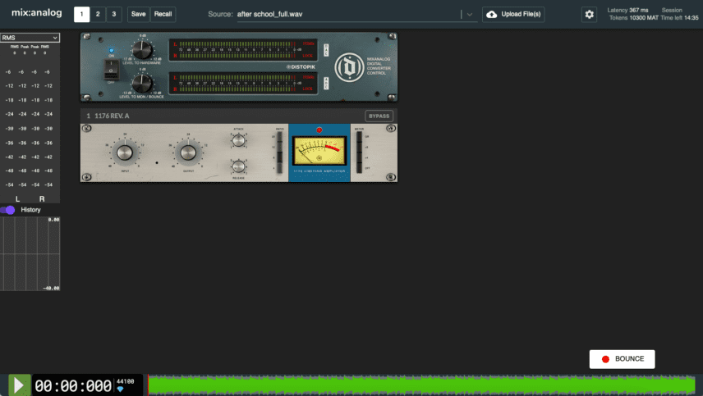
Task: Click the ADC label on converter
Action: pyautogui.click(x=326, y=84)
